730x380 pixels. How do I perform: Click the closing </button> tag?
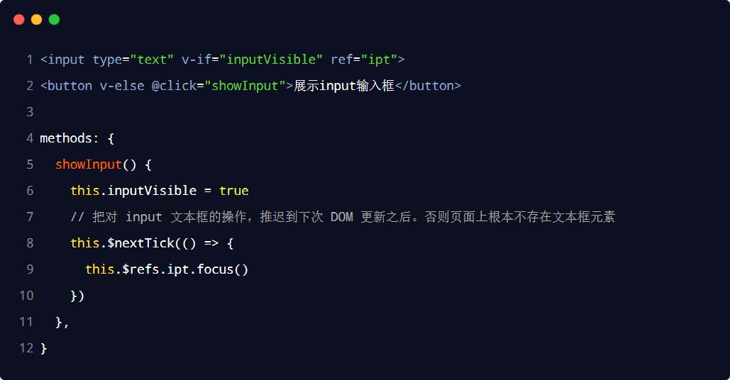click(428, 86)
